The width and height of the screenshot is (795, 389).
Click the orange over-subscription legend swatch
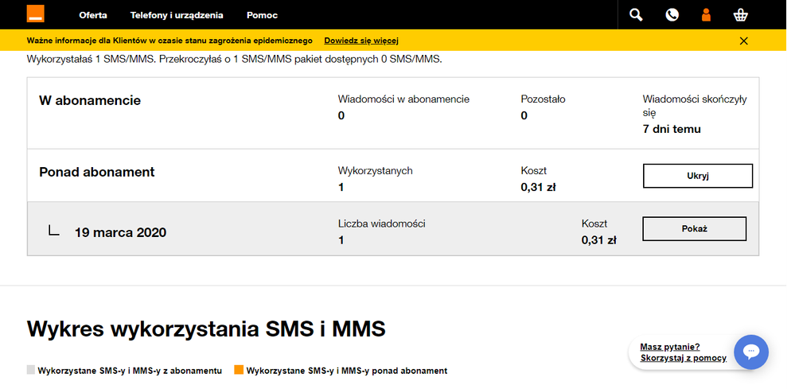[x=239, y=370]
